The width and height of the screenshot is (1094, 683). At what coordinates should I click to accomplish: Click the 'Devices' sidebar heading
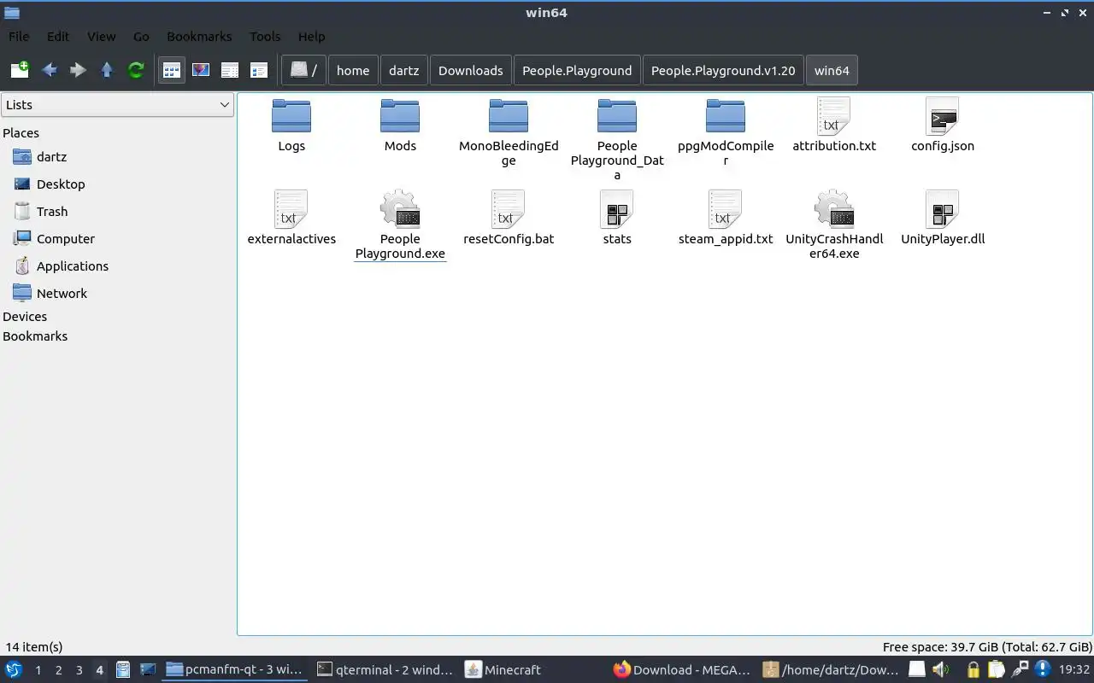tap(25, 317)
